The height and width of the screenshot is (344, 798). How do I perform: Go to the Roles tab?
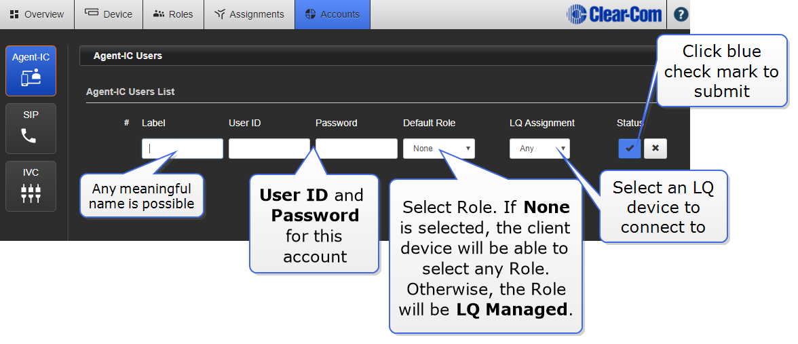[x=173, y=14]
